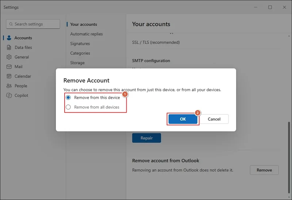Click the Data files document icon
Screen dimensions: 292x200
pyautogui.click(x=9, y=47)
